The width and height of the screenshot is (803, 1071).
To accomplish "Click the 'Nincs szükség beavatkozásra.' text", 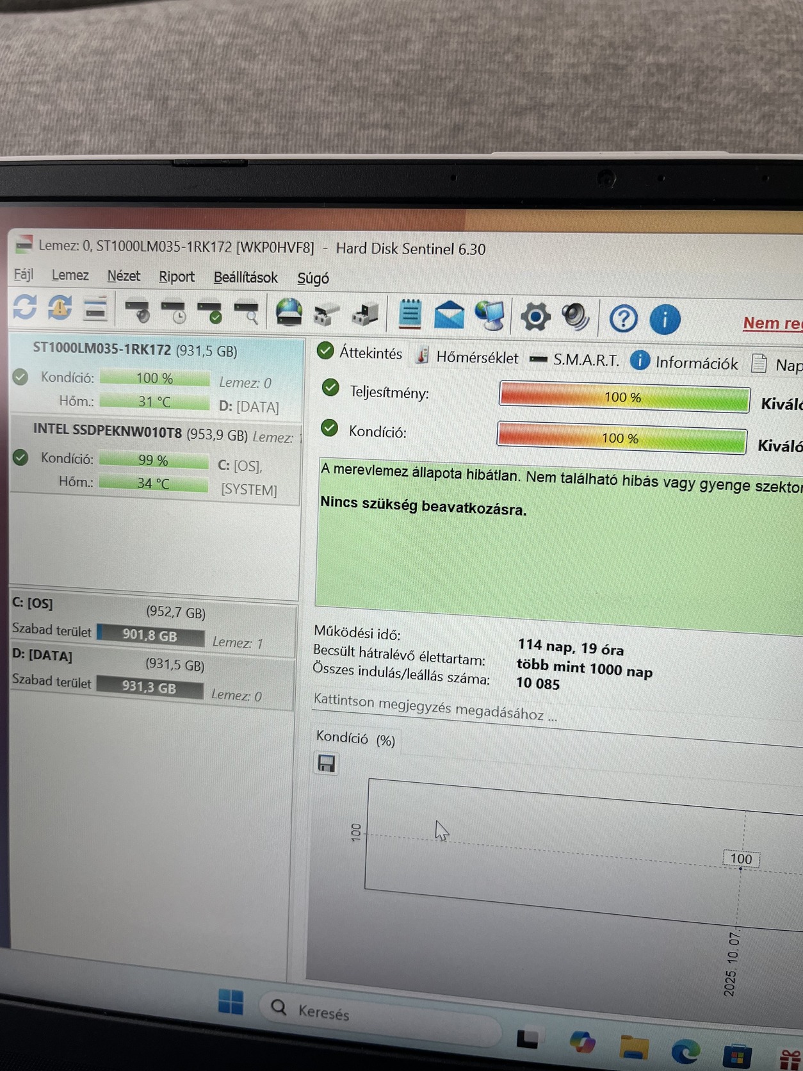I will [423, 506].
